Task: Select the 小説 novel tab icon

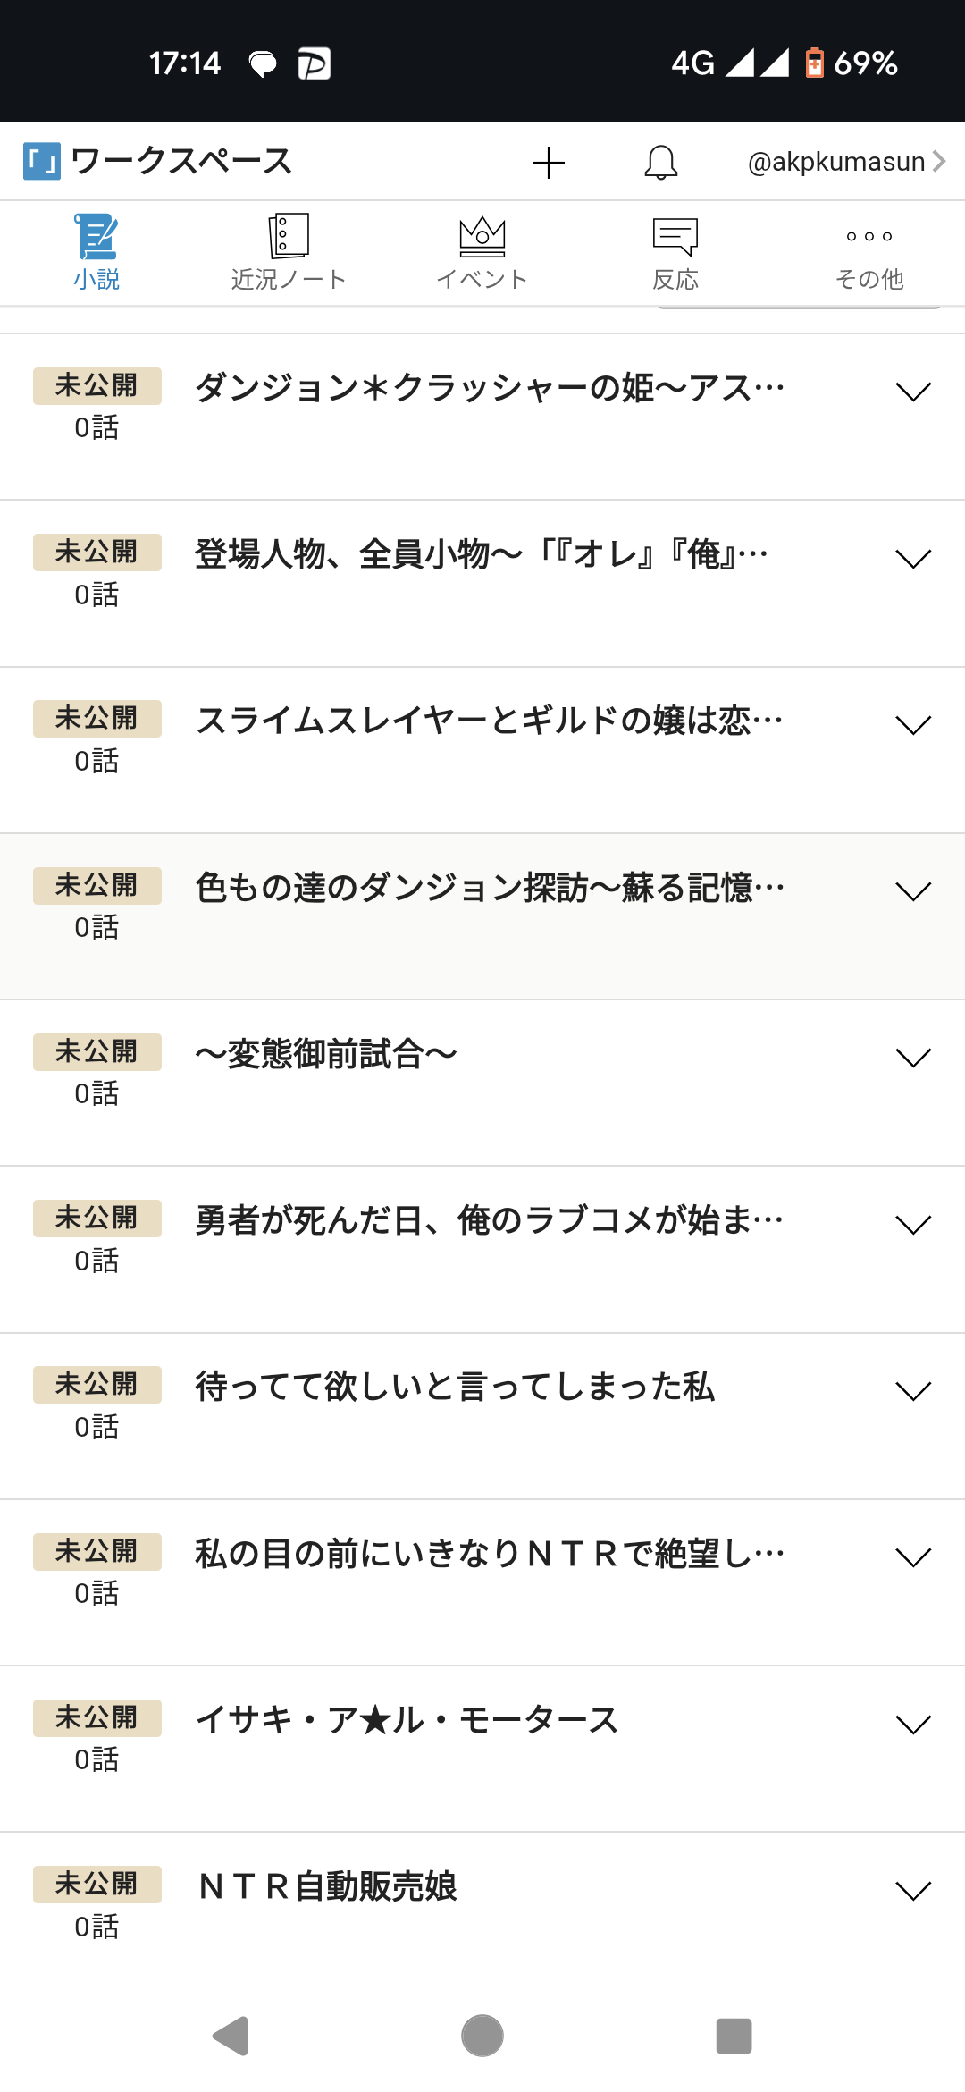Action: coord(96,237)
